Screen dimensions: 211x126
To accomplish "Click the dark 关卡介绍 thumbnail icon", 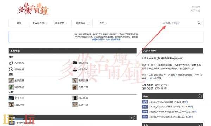I will click(x=11, y=98).
